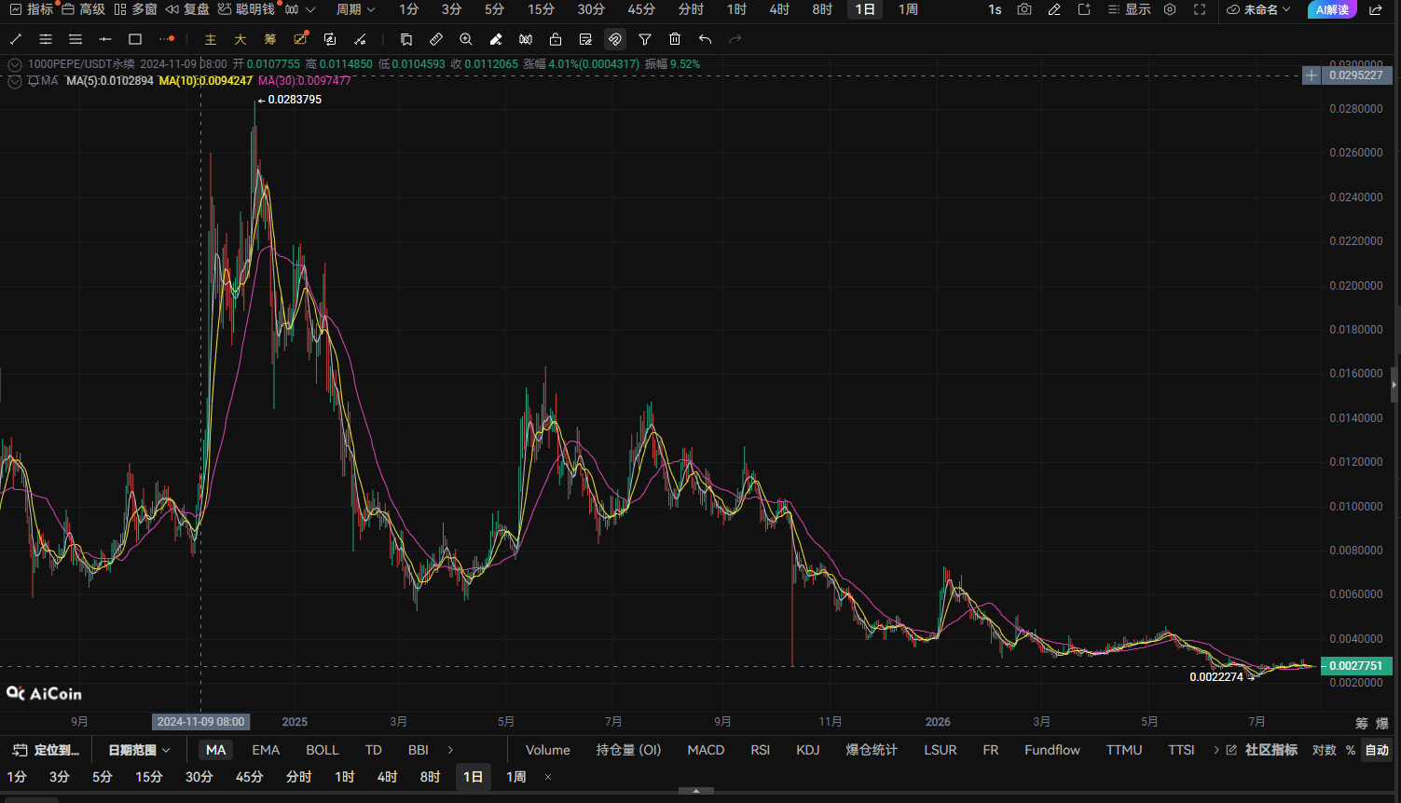
Task: Click the 大 large-order indicator icon
Action: 240,39
